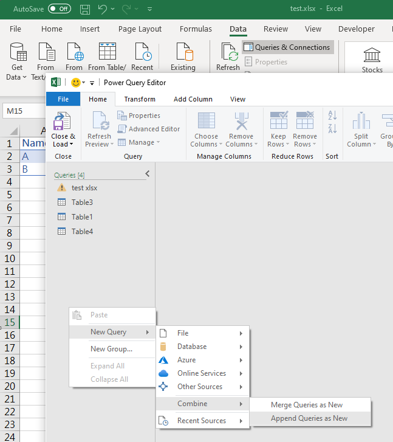Click the Split Column icon
The width and height of the screenshot is (393, 442).
pyautogui.click(x=361, y=121)
